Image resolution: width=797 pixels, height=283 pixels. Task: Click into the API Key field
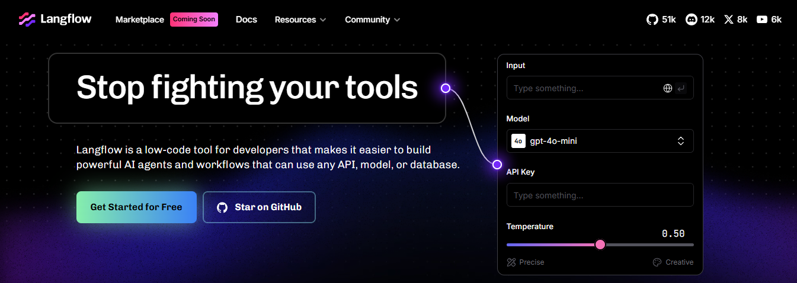pyautogui.click(x=600, y=195)
